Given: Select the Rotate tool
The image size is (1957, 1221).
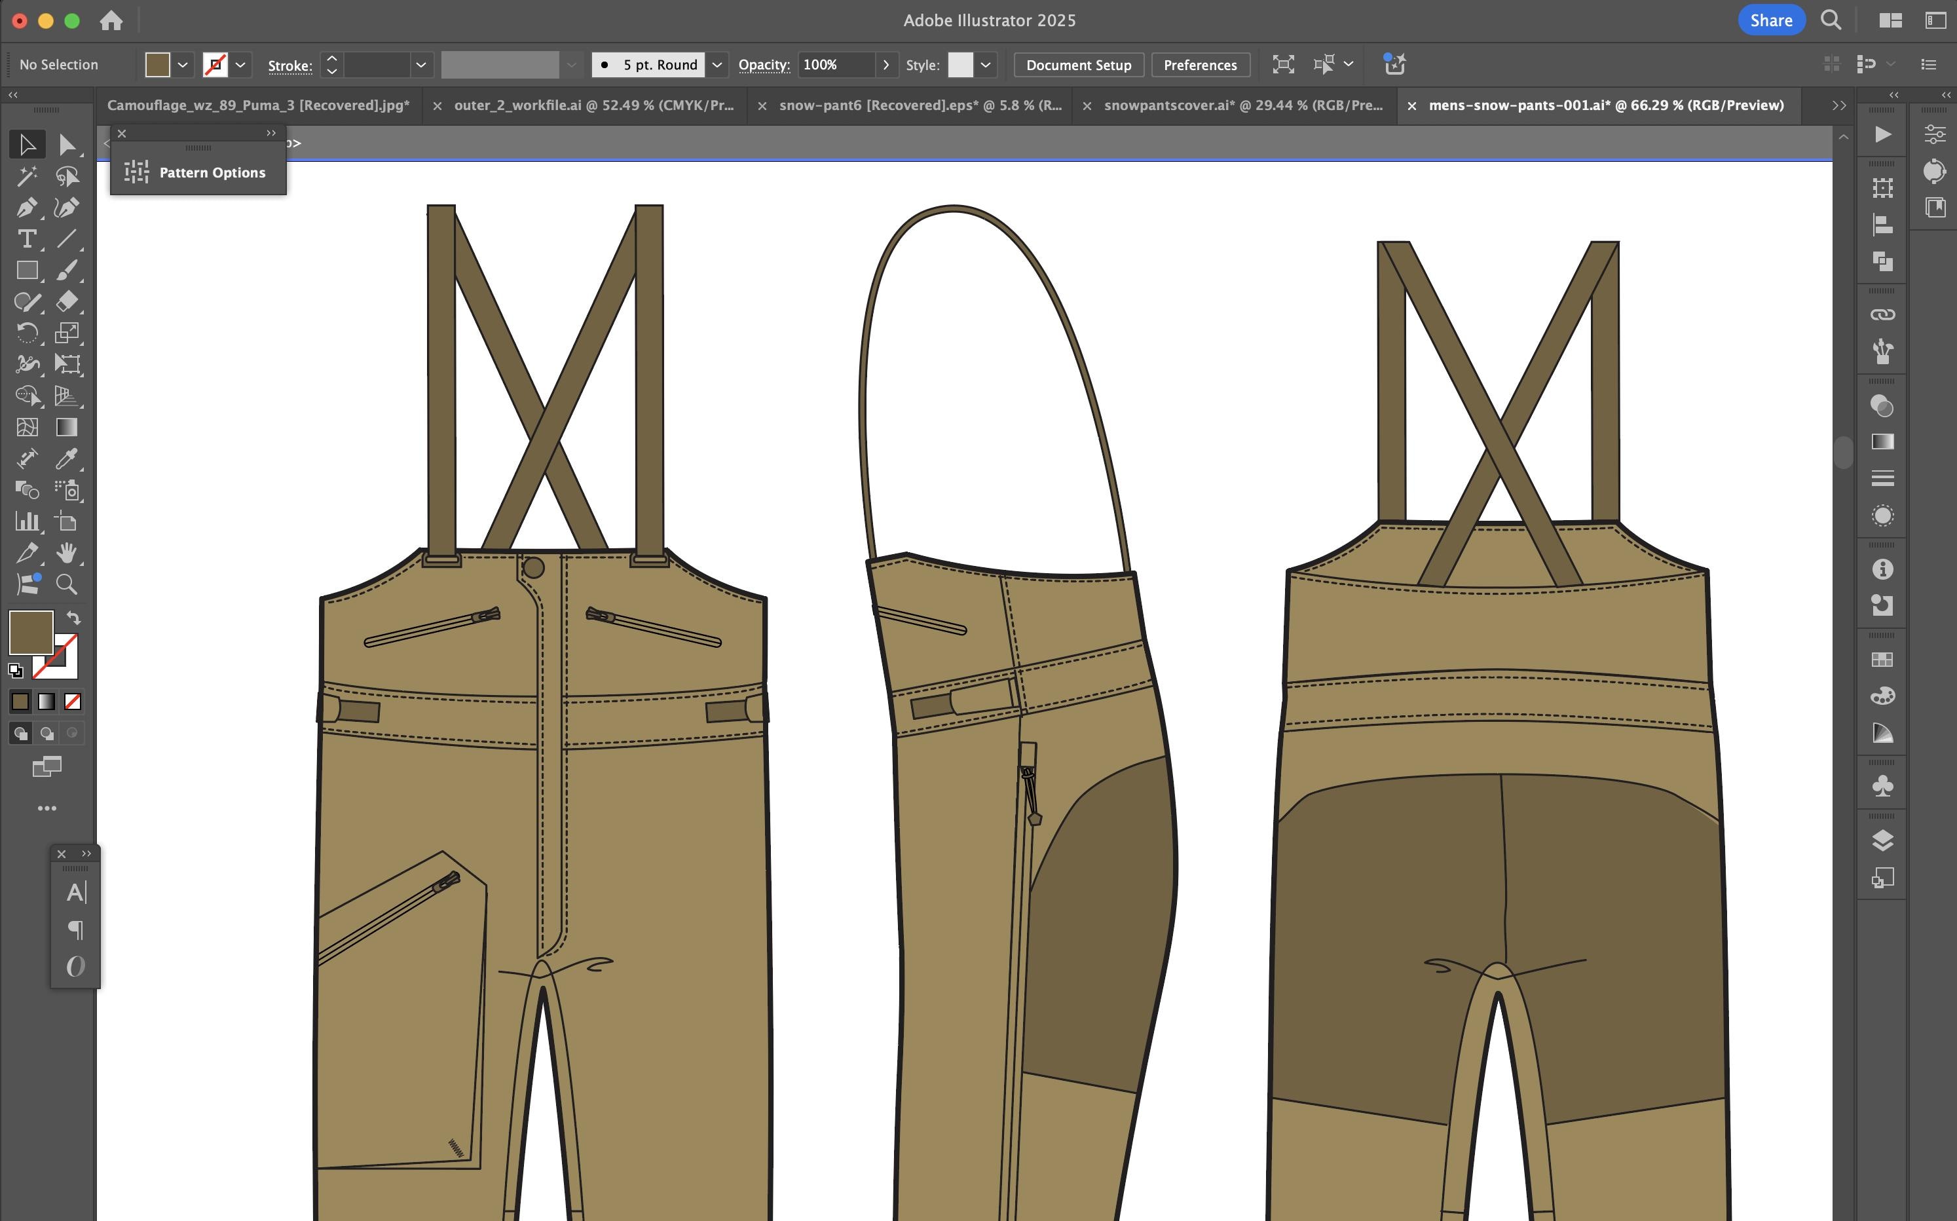Looking at the screenshot, I should [x=27, y=333].
